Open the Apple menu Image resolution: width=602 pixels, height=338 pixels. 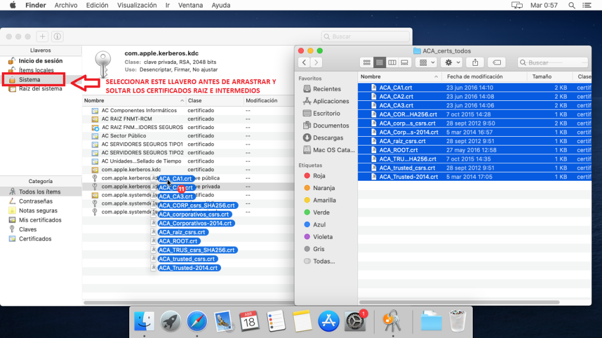click(13, 5)
